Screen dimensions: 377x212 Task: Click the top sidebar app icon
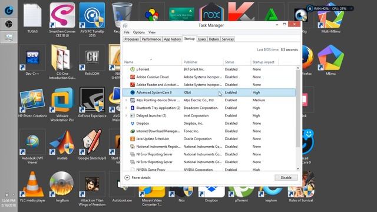[9, 11]
